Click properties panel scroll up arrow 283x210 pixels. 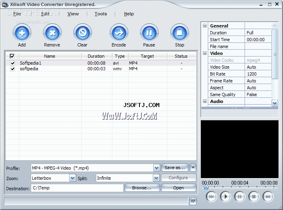(x=275, y=25)
